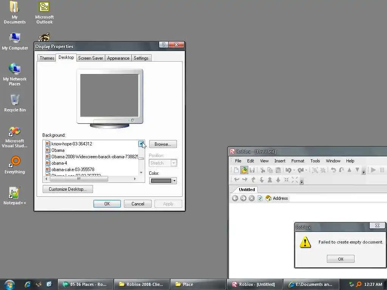Expand the second Roblox toolbar overflow options
This screenshot has height=290, width=387.
[302, 181]
